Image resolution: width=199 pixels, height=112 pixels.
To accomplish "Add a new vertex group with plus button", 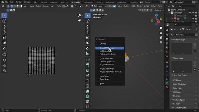I will (x=195, y=44).
